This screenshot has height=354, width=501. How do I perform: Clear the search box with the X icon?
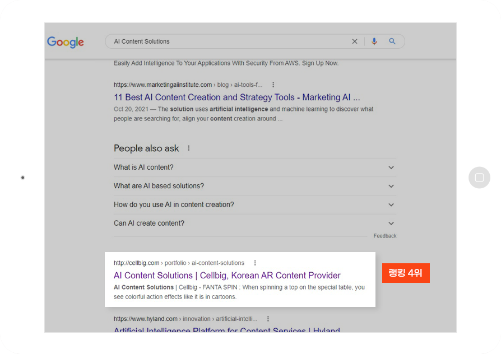tap(355, 41)
